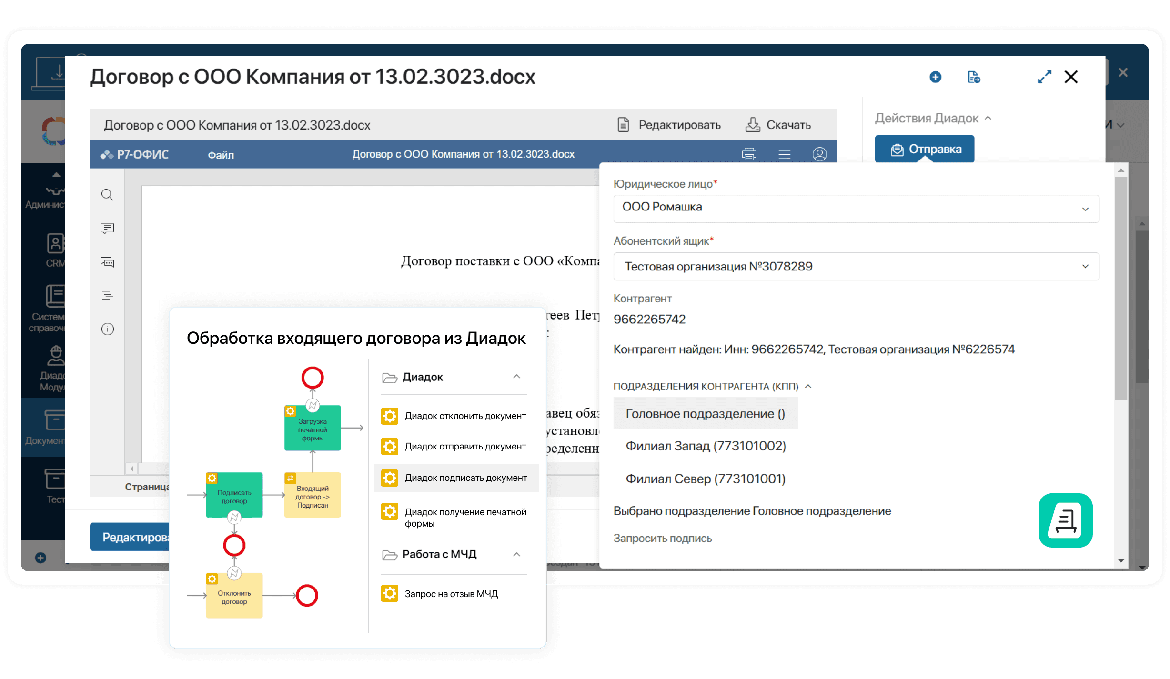The height and width of the screenshot is (679, 1170).
Task: Click the blue plus icon in dialog header
Action: (935, 77)
